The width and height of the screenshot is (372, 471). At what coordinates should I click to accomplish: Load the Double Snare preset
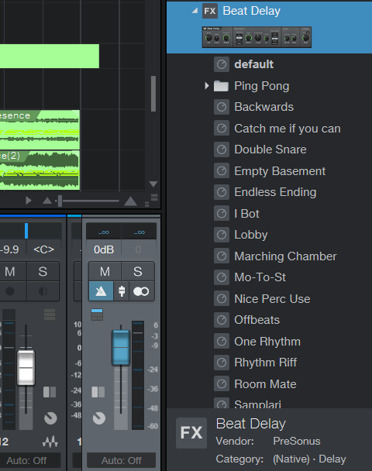[x=270, y=150]
